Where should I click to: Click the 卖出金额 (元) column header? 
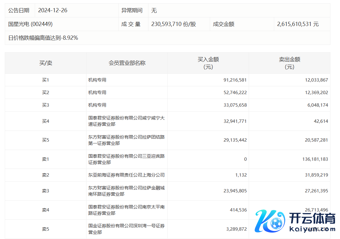coord(289,63)
